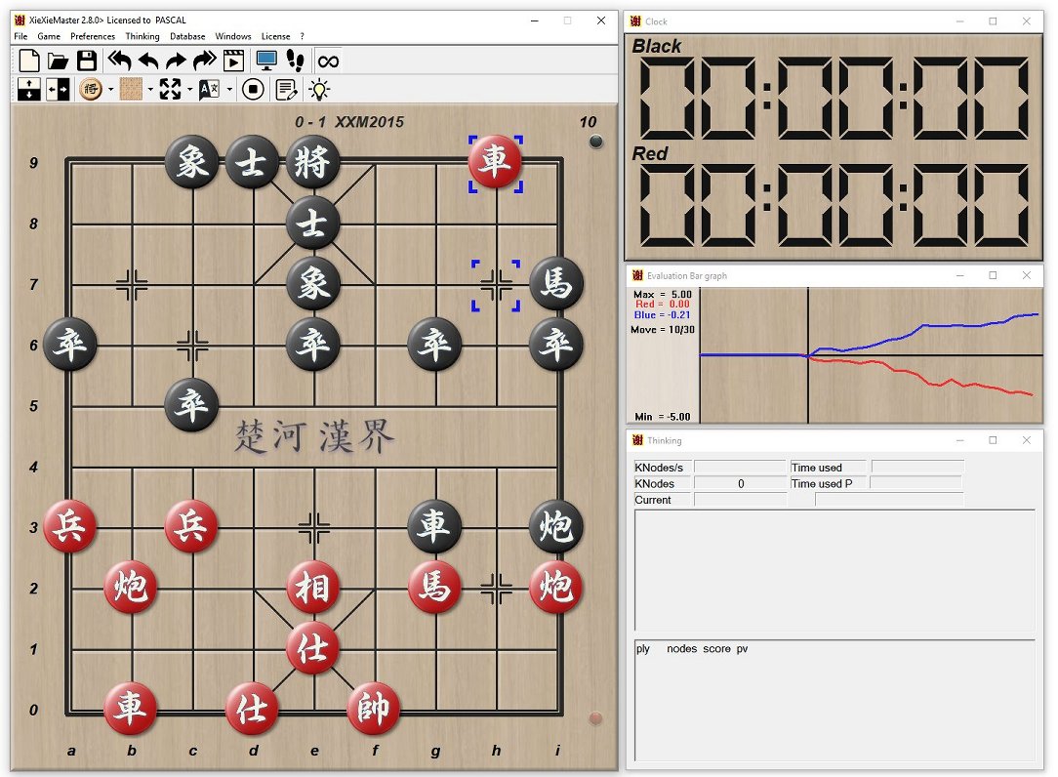Image resolution: width=1058 pixels, height=777 pixels.
Task: Click the new game blank page icon
Action: point(29,61)
